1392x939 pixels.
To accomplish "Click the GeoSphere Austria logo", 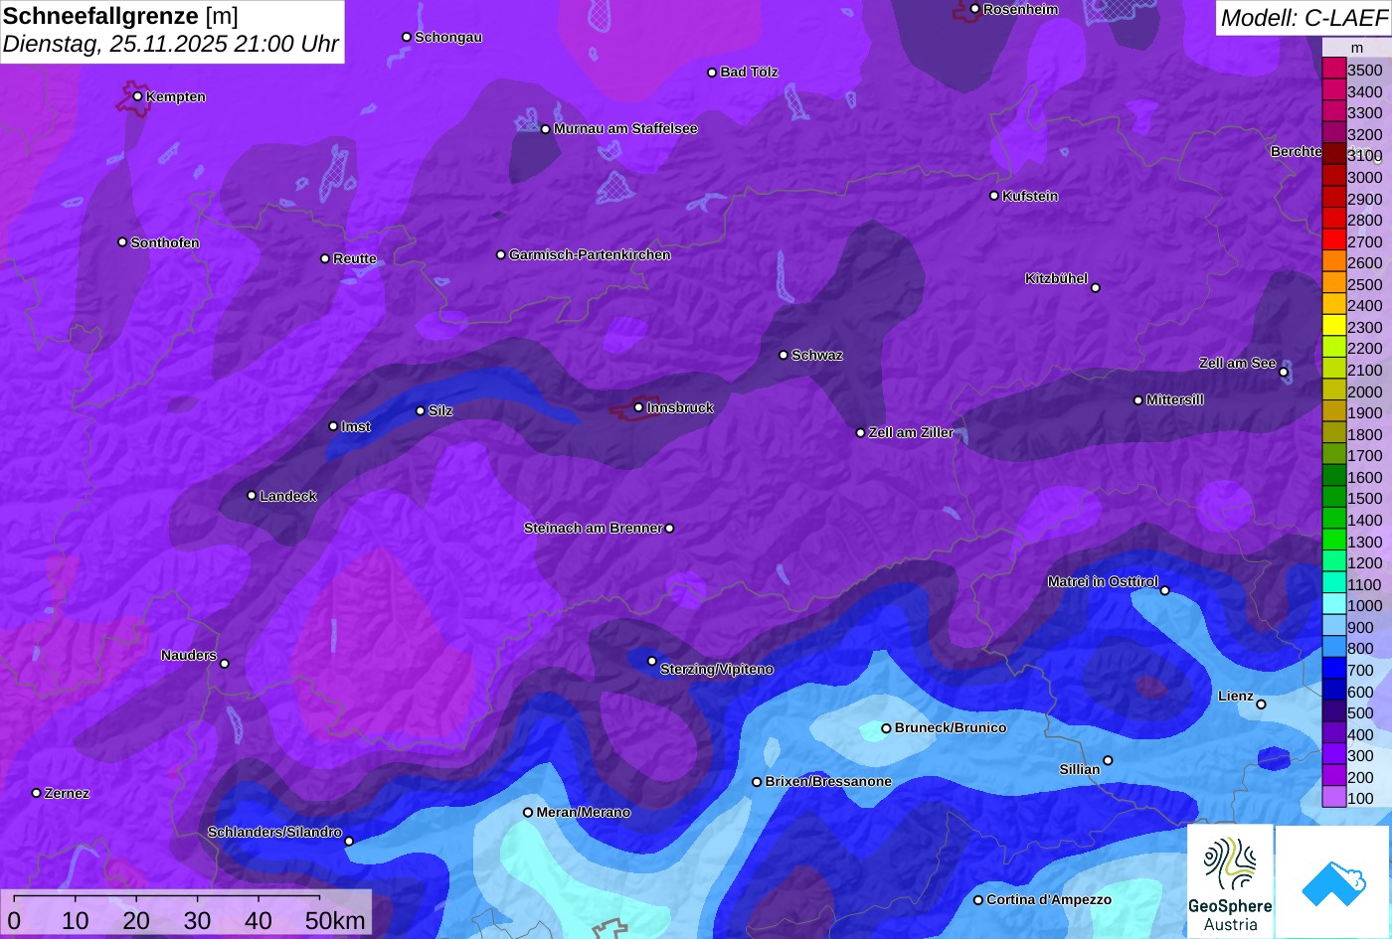I will (x=1230, y=880).
